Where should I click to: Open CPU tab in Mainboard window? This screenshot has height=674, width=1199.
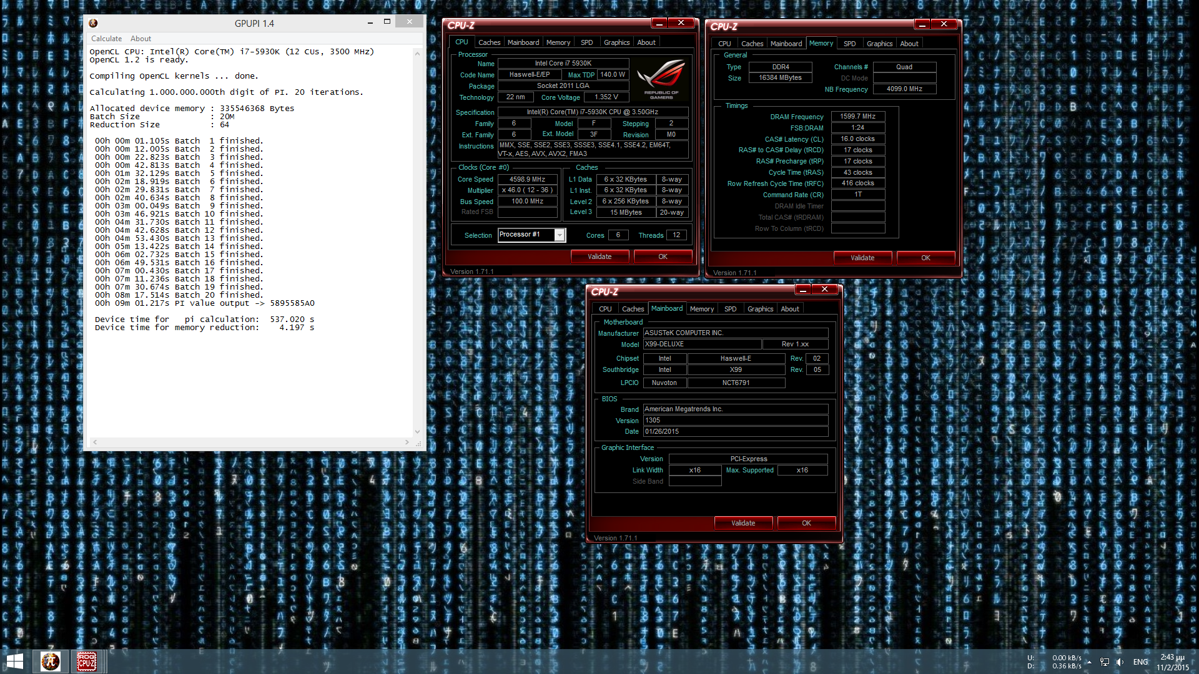(605, 309)
